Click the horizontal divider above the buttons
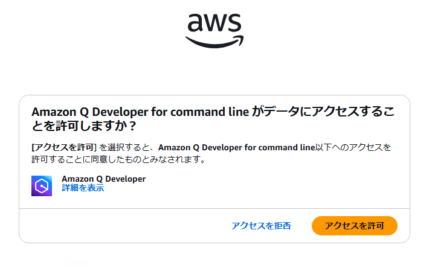This screenshot has height=268, width=426. (x=215, y=209)
